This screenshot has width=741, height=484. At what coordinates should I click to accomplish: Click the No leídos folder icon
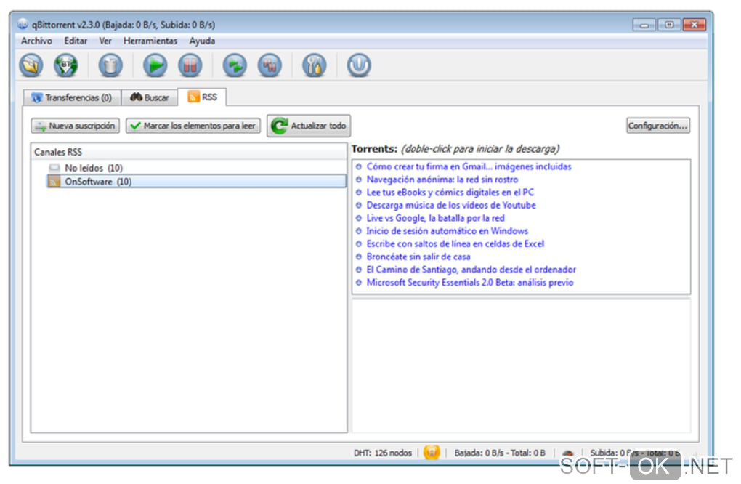(54, 168)
